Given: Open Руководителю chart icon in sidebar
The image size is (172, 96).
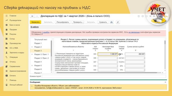Looking at the screenshot, I should click(x=6, y=20).
